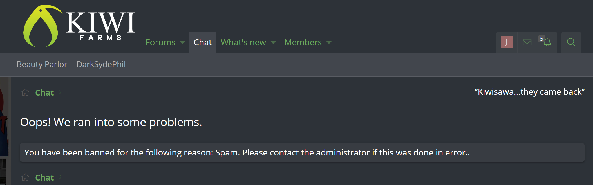Viewport: 593px width, 185px height.
Task: Click the bottom Chat breadcrumb link
Action: coord(44,178)
